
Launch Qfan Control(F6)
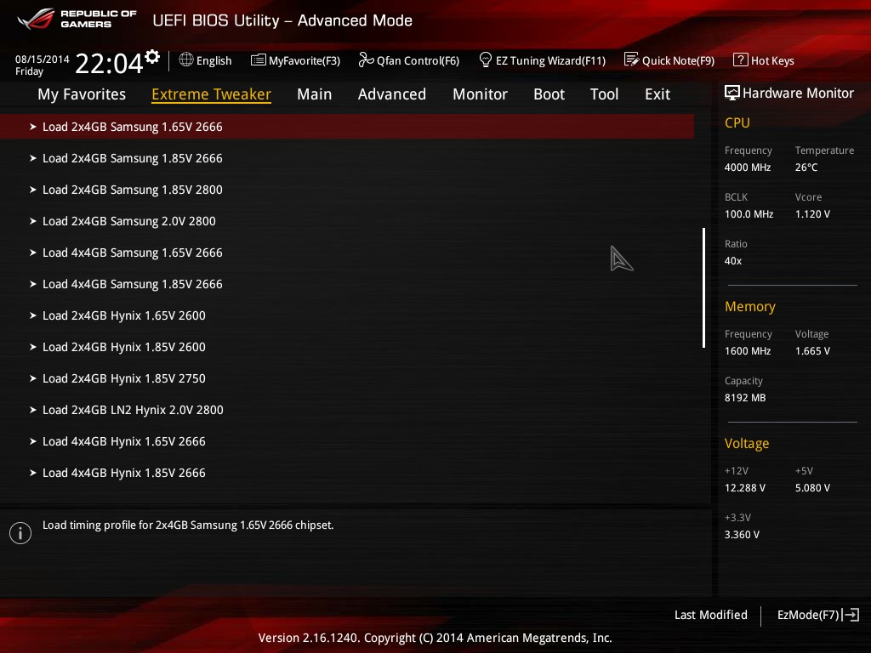[418, 60]
